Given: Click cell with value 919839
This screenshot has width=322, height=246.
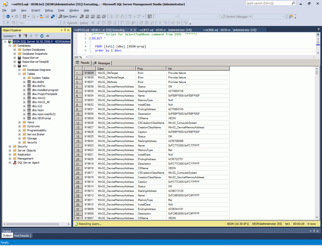Looking at the screenshot, I should coord(89,73).
